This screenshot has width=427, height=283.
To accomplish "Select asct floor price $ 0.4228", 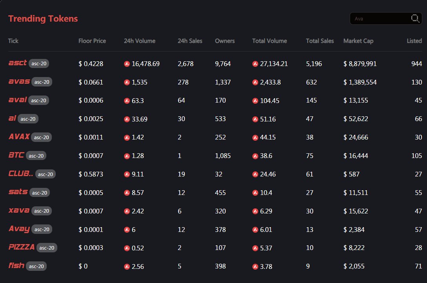I will [x=91, y=64].
